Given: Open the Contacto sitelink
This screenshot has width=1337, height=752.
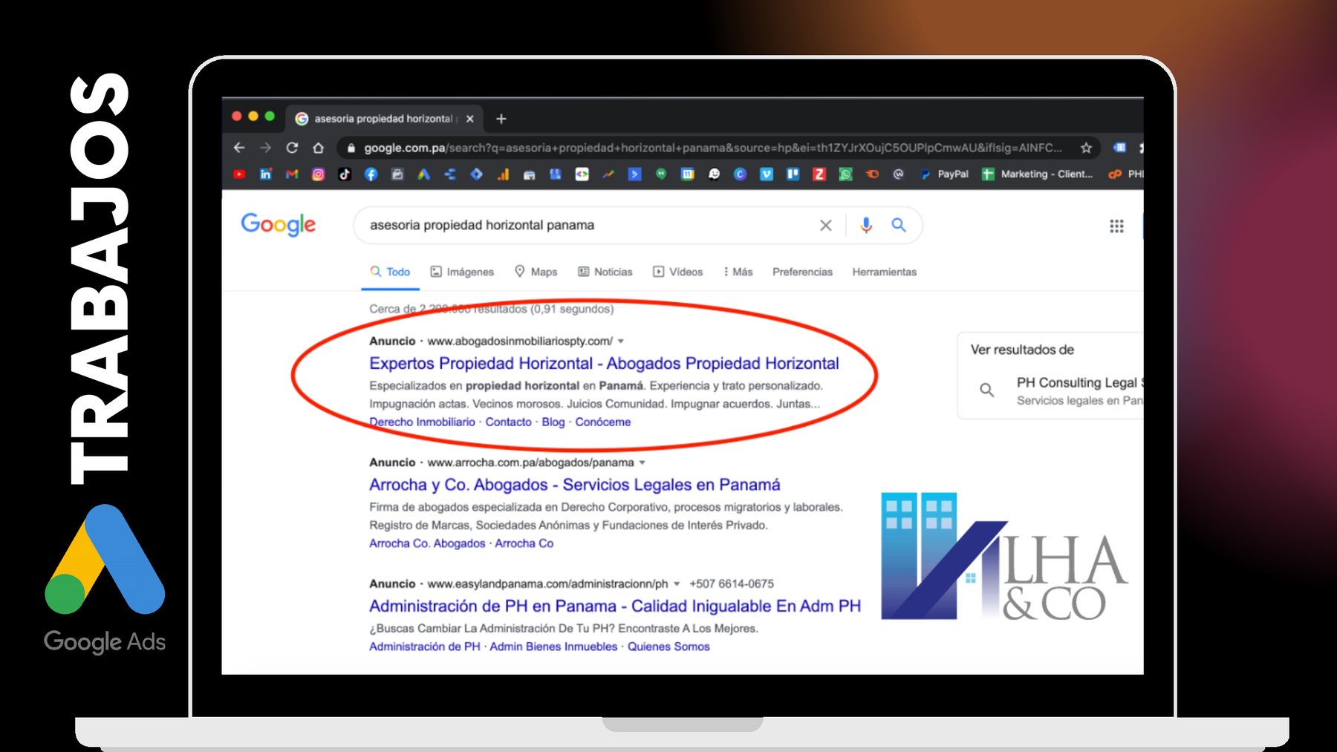Looking at the screenshot, I should click(508, 422).
